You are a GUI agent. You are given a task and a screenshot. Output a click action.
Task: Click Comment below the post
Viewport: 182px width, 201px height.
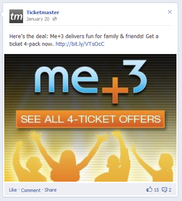(31, 190)
